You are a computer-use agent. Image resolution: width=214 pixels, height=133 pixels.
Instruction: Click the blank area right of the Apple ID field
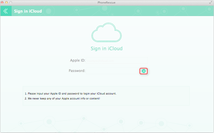175,61
